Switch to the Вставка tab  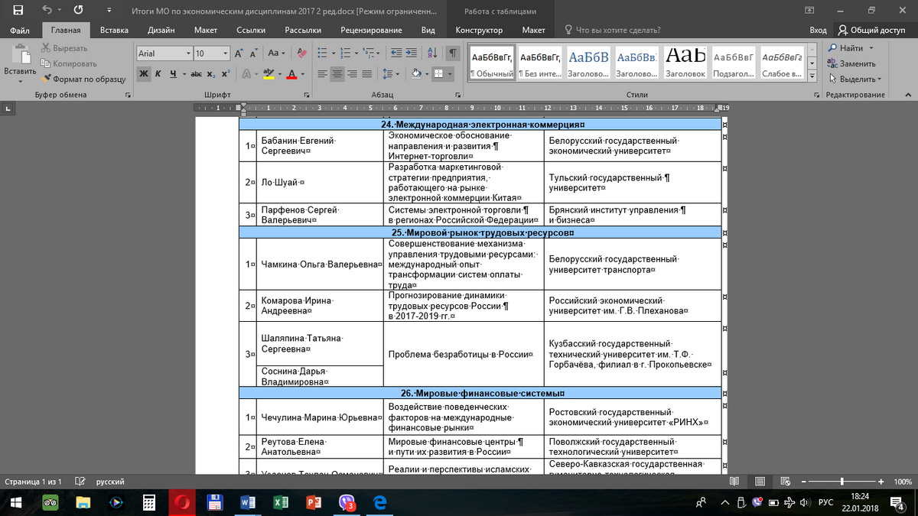tap(114, 31)
